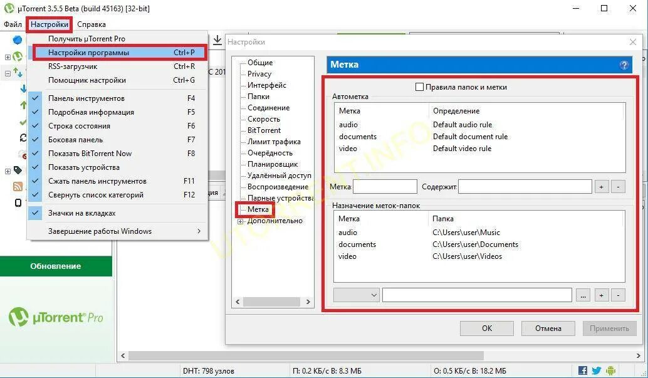Select Общие in the settings tree
The image size is (648, 378).
click(x=260, y=63)
